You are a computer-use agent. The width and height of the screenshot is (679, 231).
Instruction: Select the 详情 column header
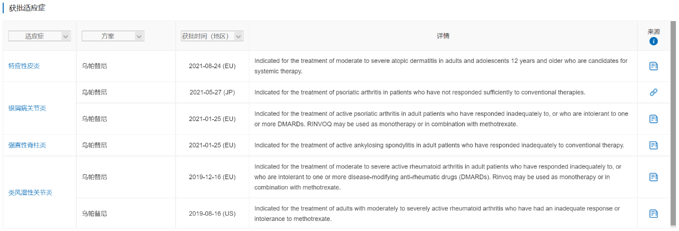coord(443,36)
